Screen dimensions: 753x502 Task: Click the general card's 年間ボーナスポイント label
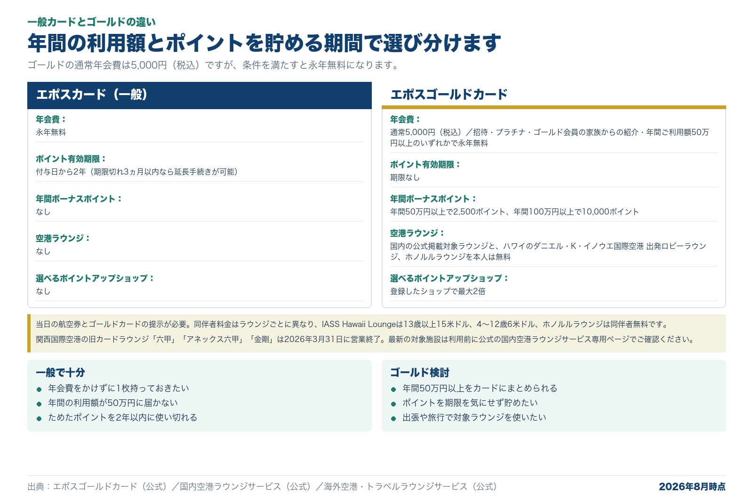coord(79,199)
